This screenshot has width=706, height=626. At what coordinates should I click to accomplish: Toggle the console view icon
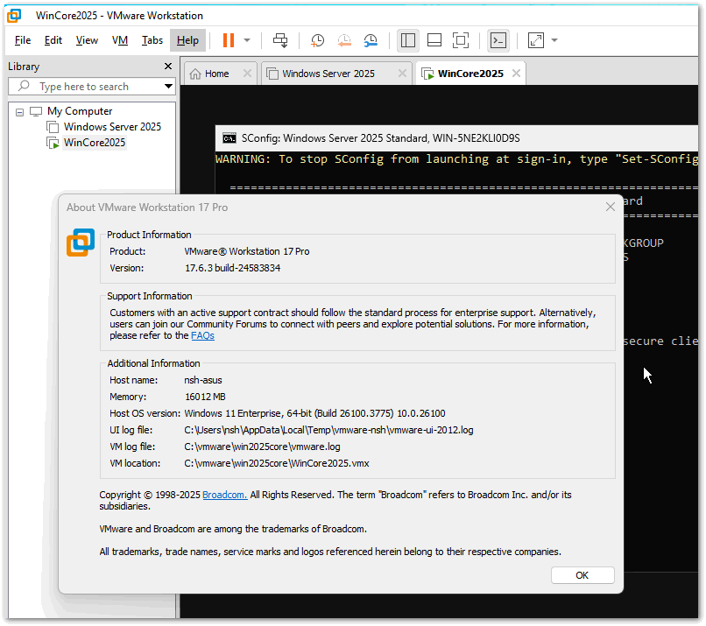498,40
